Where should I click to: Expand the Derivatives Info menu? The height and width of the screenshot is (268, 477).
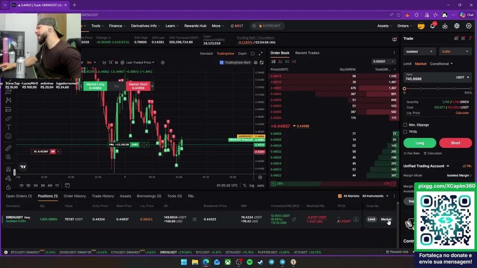coord(146,26)
